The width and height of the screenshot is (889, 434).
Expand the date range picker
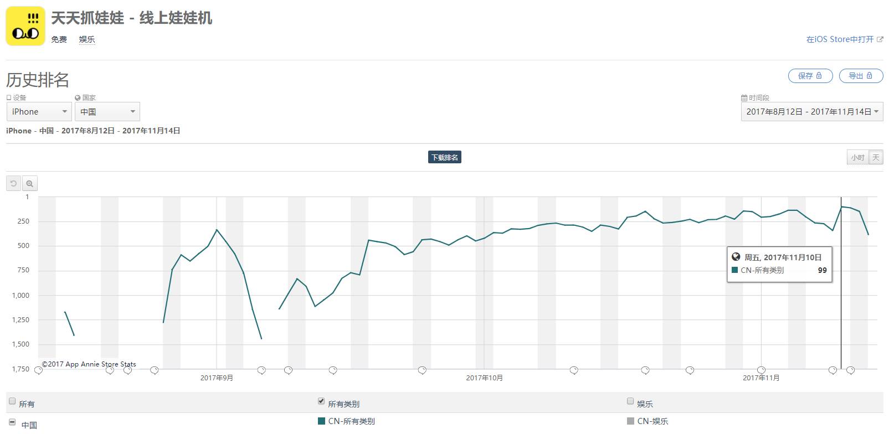click(811, 111)
